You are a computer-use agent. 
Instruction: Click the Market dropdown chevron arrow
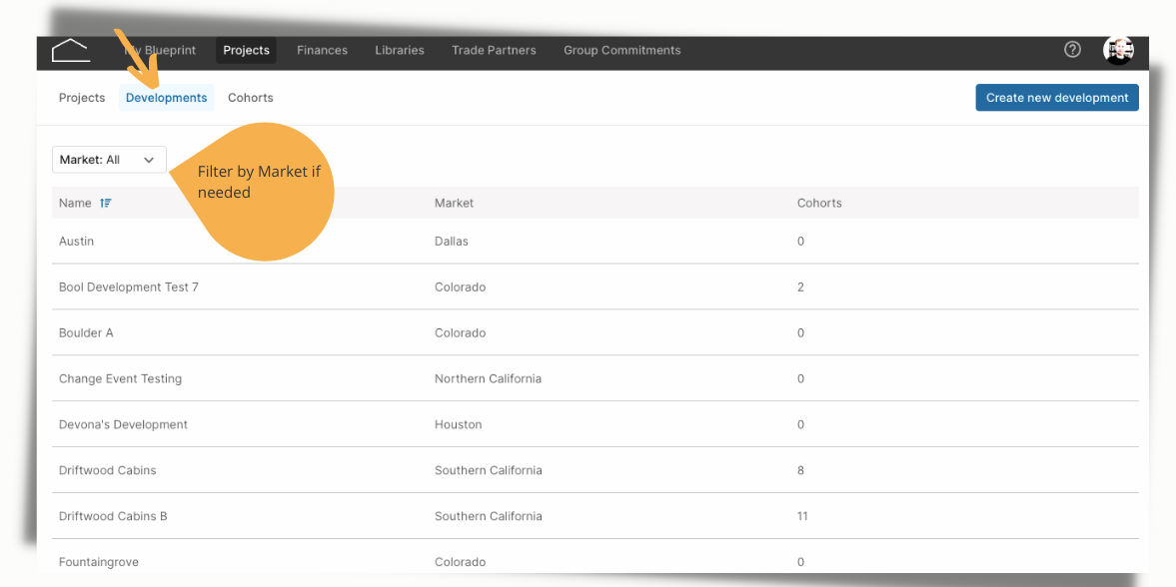tap(149, 160)
